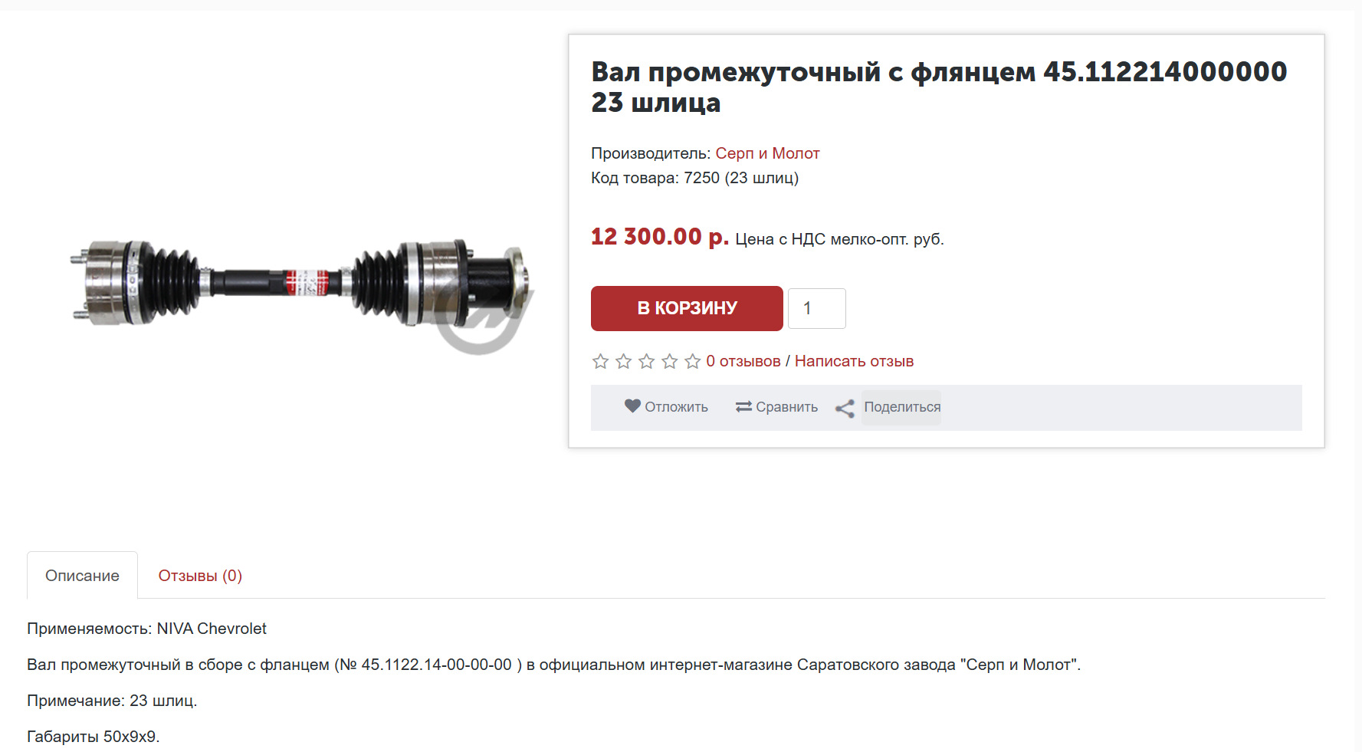Select the Описание tab
Viewport: 1362px width, 752px height.
[x=82, y=576]
